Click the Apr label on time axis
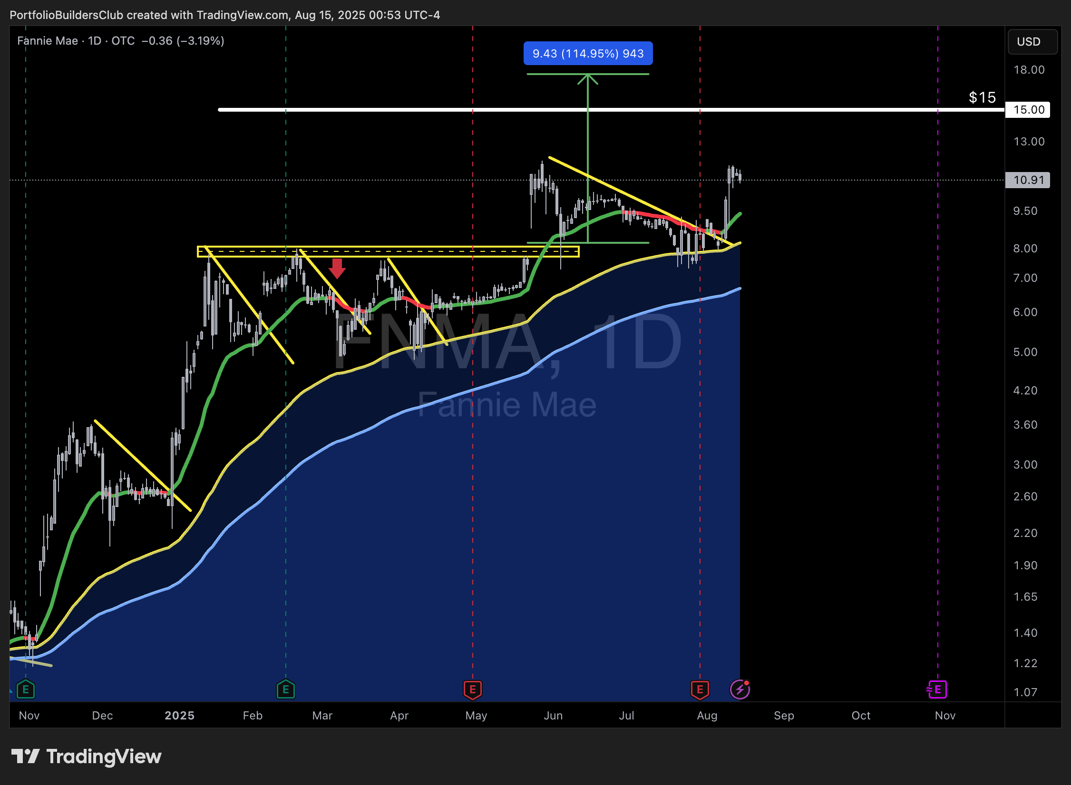The width and height of the screenshot is (1071, 785). point(399,716)
